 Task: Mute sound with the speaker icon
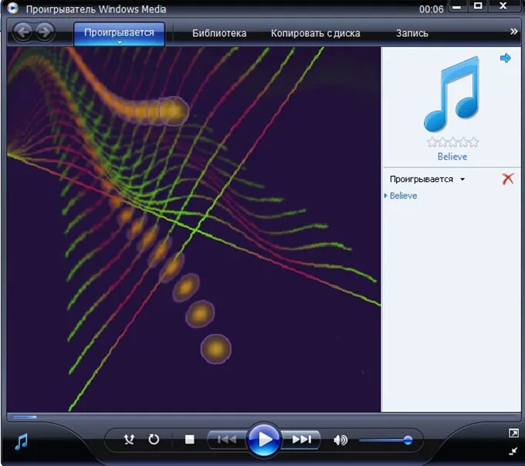[x=340, y=440]
